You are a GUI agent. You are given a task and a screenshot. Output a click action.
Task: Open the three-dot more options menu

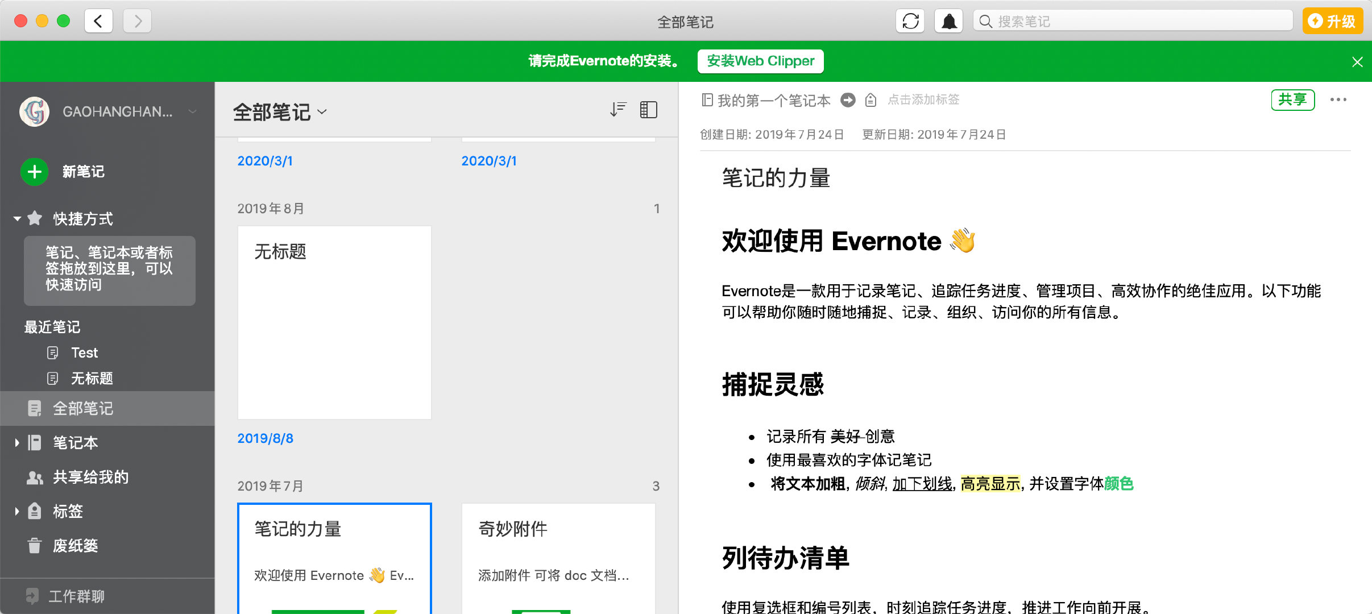(1338, 100)
